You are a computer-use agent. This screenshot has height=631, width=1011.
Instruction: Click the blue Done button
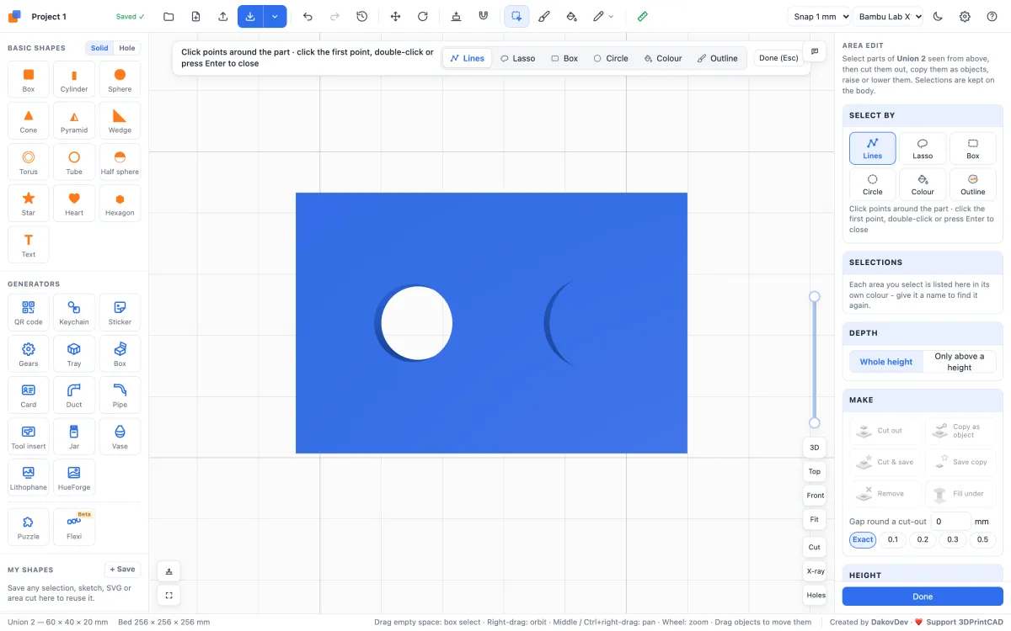923,597
